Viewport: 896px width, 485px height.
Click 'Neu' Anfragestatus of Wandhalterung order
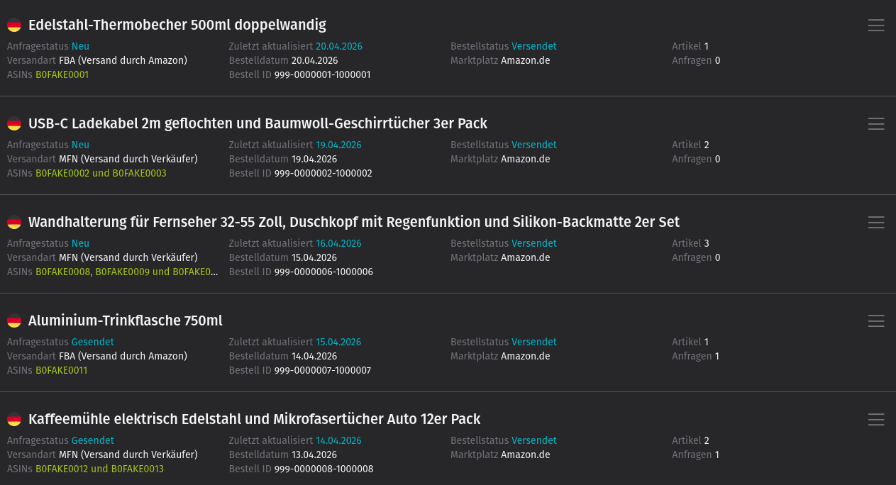click(80, 243)
